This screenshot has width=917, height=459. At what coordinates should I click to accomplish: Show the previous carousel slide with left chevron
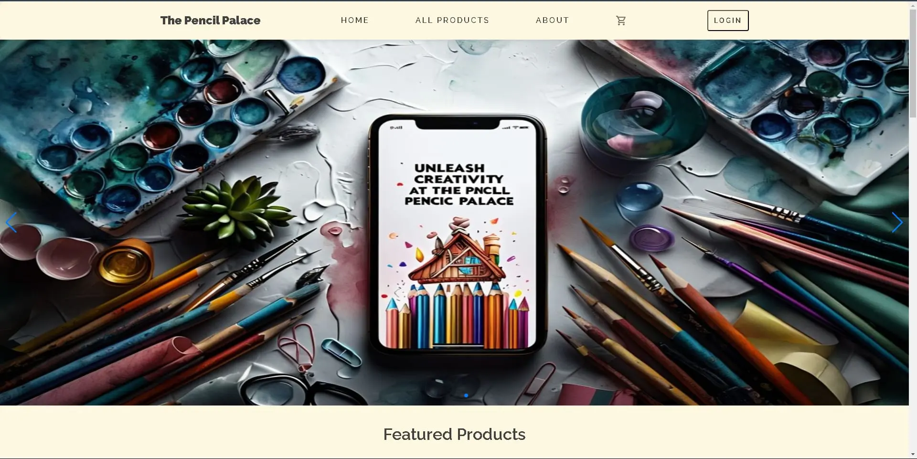click(x=11, y=223)
